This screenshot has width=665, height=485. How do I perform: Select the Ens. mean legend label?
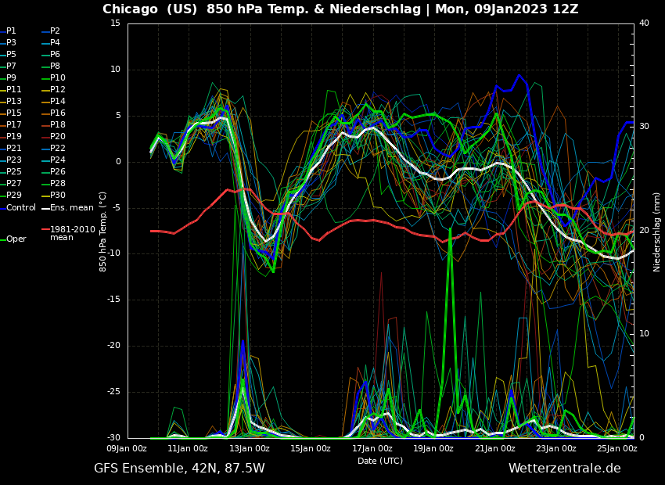click(x=71, y=207)
